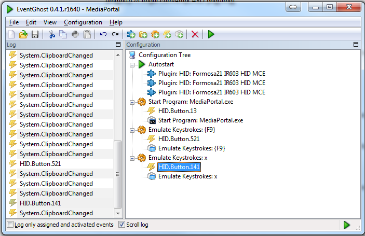
Task: Collapse the Start Program: MediaPortal.exe macro
Action: pos(132,102)
